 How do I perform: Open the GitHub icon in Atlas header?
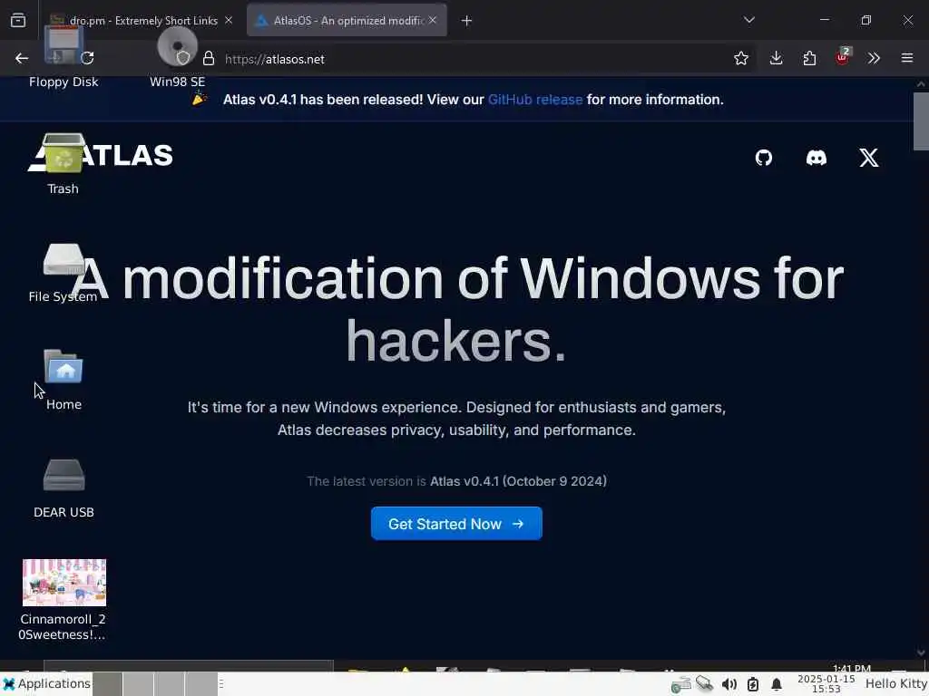click(764, 158)
